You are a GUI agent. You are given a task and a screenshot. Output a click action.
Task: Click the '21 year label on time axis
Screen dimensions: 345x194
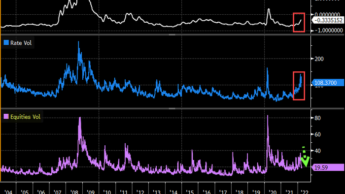[x=289, y=192]
